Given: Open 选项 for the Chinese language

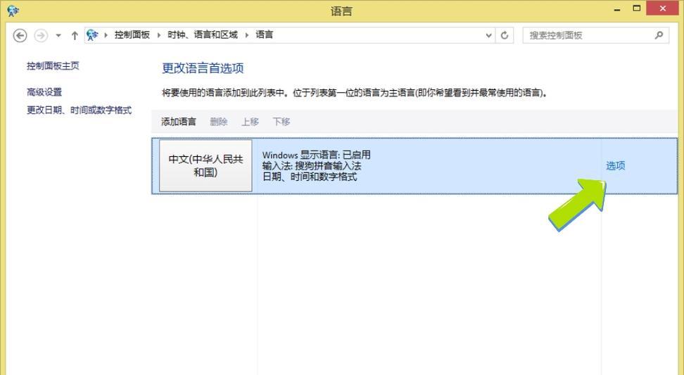Looking at the screenshot, I should point(616,166).
